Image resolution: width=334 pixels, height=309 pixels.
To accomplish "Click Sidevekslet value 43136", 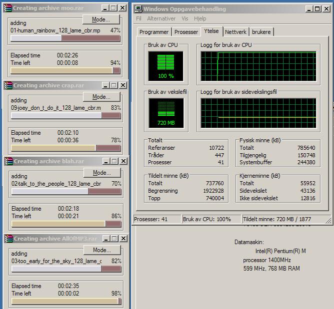I will click(x=308, y=191).
